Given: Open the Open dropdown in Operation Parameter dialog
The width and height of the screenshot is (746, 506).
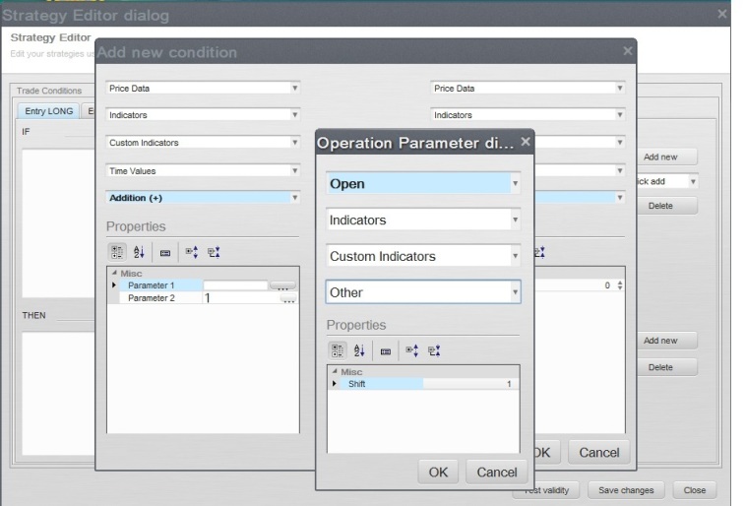Looking at the screenshot, I should pos(515,184).
